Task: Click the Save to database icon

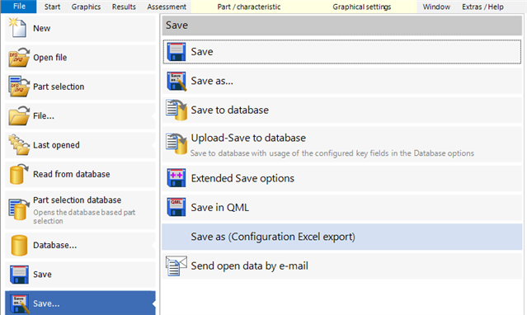Action: tap(176, 110)
